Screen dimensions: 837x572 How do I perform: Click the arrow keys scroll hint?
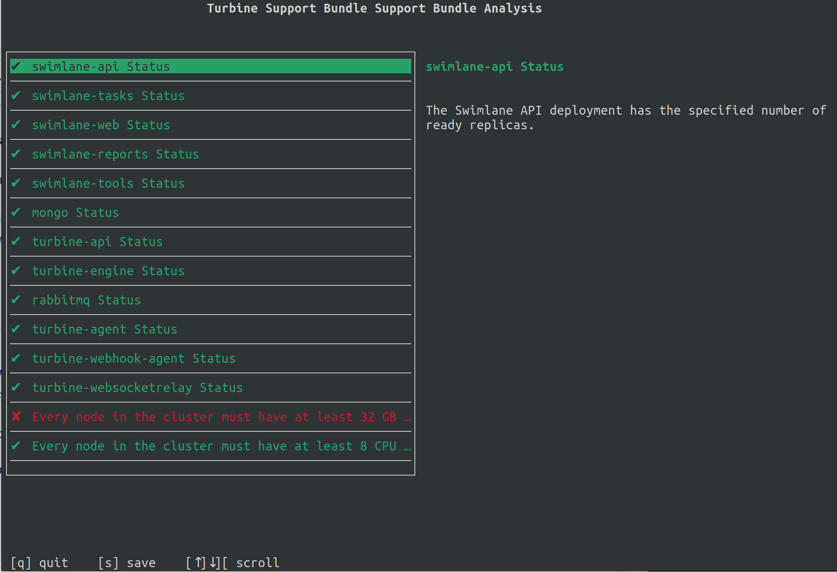tap(233, 563)
